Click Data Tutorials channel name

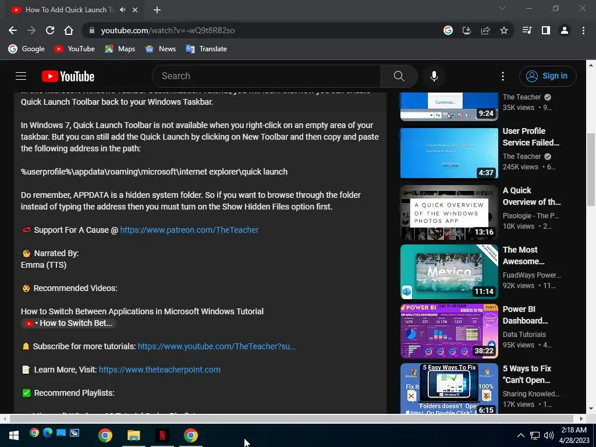coord(524,335)
